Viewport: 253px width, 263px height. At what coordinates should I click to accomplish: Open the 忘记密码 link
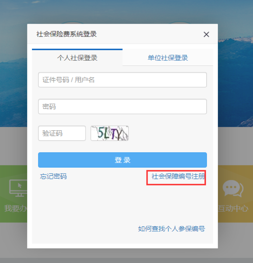tap(53, 176)
